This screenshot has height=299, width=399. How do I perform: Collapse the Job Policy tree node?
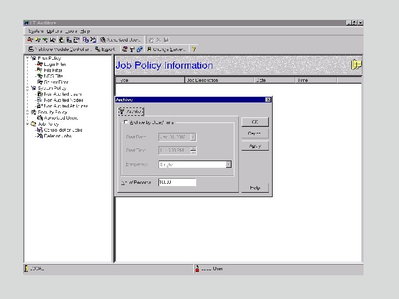(28, 124)
